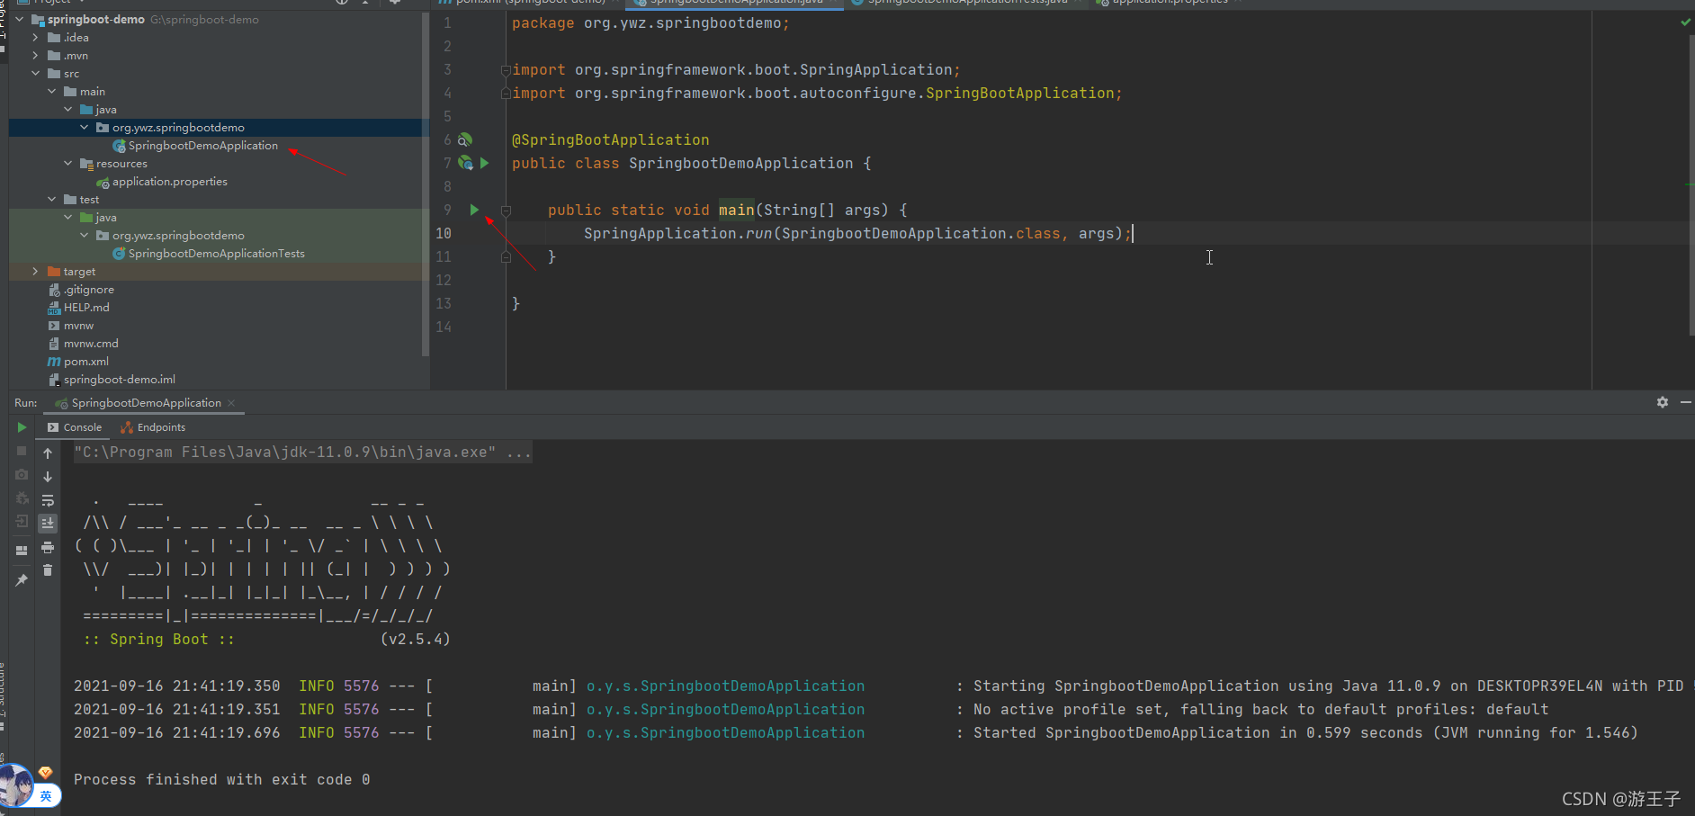Screen dimensions: 1695x816
Task: Click line number 10 in editor gutter
Action: (444, 233)
